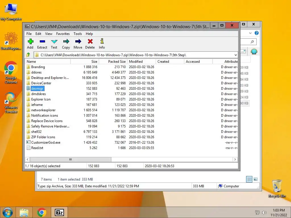This screenshot has height=218, width=291.
Task: Open File Explorer from the taskbar
Action: pos(24,212)
